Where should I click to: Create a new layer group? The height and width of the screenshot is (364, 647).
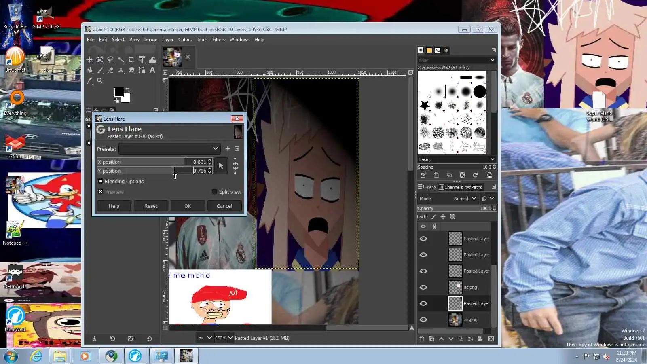click(431, 339)
